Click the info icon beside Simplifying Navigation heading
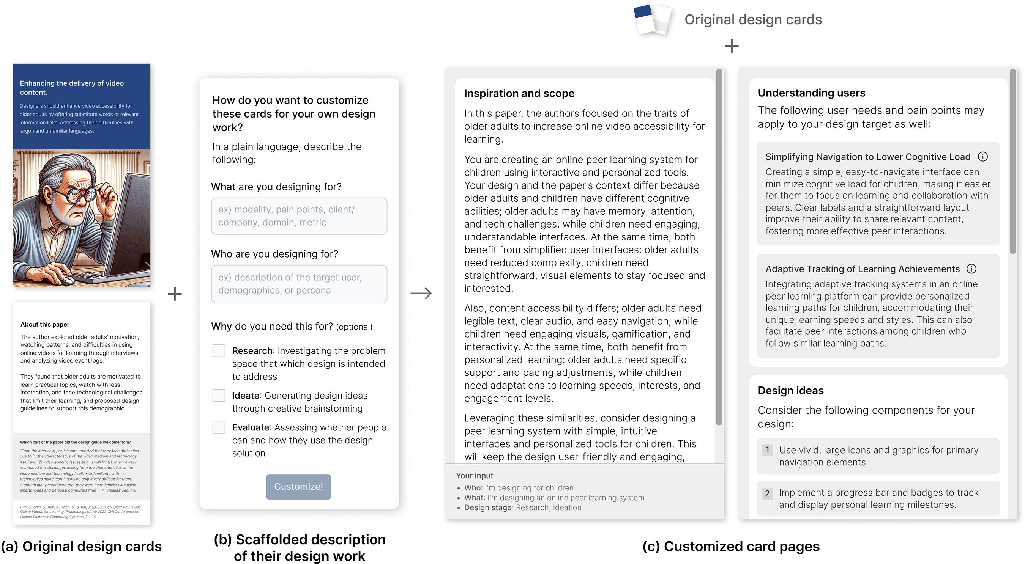Screen dimensions: 1025x564 point(982,157)
